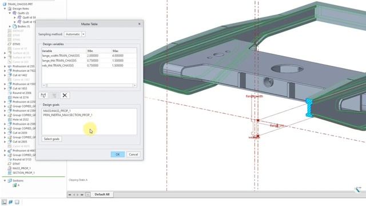
Task: Expand the Cut id 1853 node
Action: (x=5, y=89)
